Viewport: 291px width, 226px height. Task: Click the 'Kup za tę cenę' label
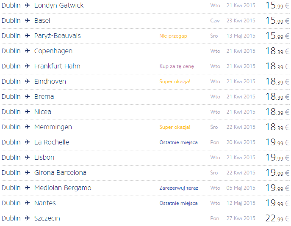pos(177,66)
